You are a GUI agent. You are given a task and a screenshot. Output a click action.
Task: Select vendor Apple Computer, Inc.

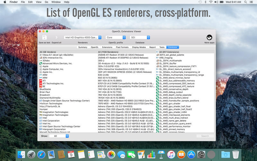(x=68, y=69)
